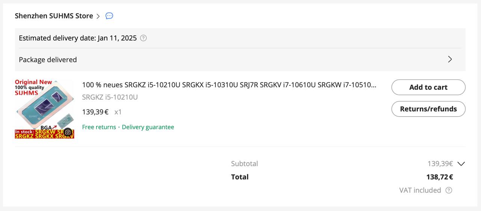The image size is (481, 211).
Task: Click the estimated delivery date text
Action: tap(78, 38)
